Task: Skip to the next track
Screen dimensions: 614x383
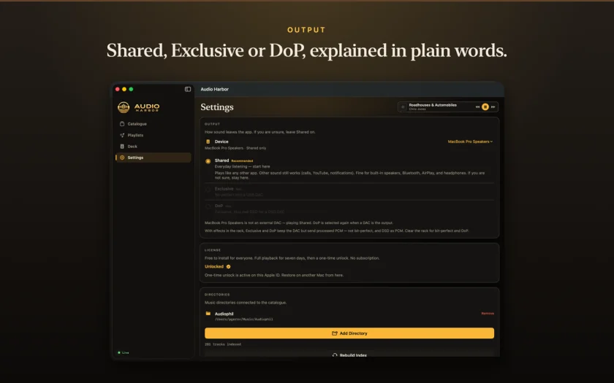Action: [493, 107]
